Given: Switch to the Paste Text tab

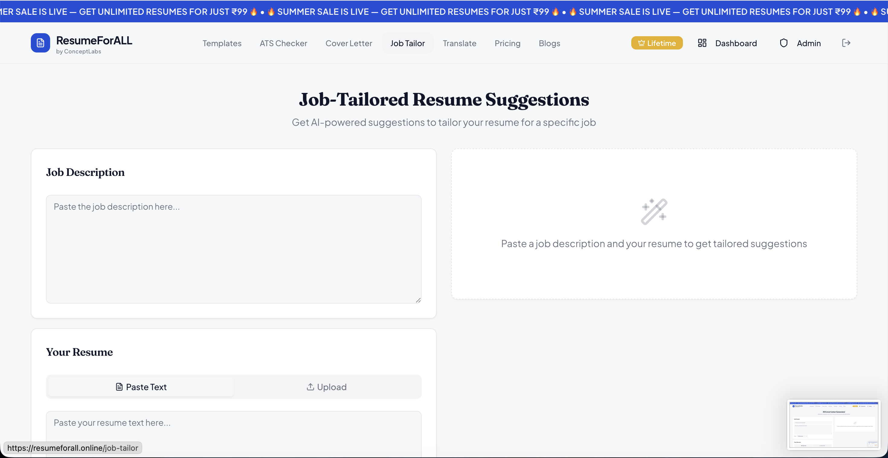Looking at the screenshot, I should pyautogui.click(x=140, y=387).
